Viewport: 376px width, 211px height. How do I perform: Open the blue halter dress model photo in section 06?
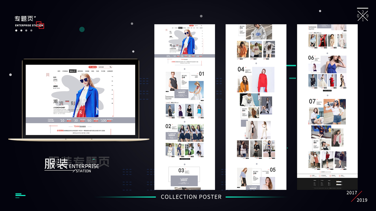[x=333, y=64]
